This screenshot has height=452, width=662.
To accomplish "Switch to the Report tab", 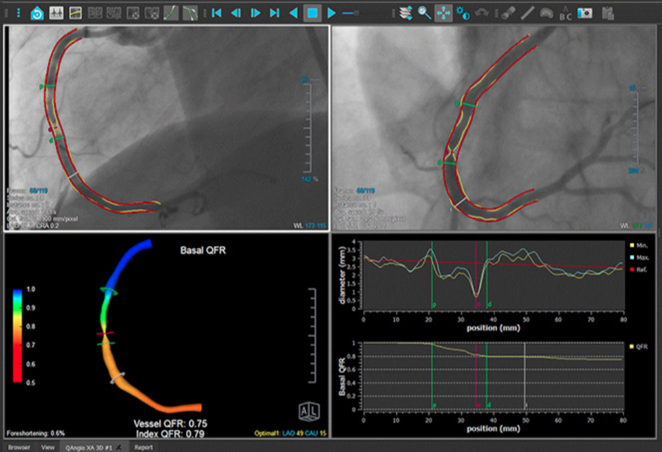I will [x=142, y=447].
